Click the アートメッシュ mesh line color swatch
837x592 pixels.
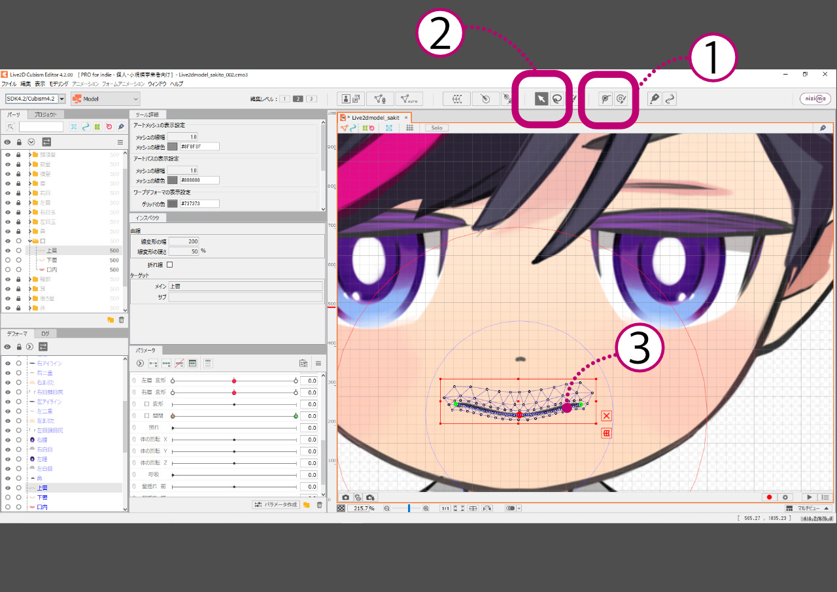pyautogui.click(x=173, y=147)
